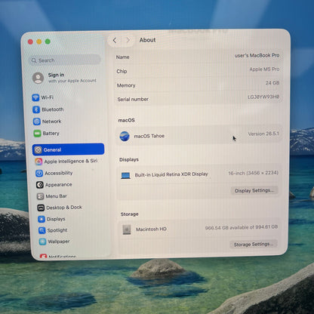
Task: Click the Apple Account avatar icon
Action: coord(38,78)
